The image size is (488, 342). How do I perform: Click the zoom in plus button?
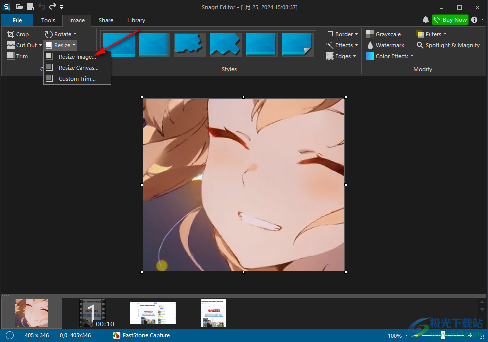pyautogui.click(x=470, y=335)
